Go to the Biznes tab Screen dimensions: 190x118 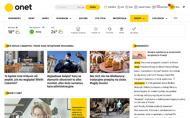pos(45,18)
